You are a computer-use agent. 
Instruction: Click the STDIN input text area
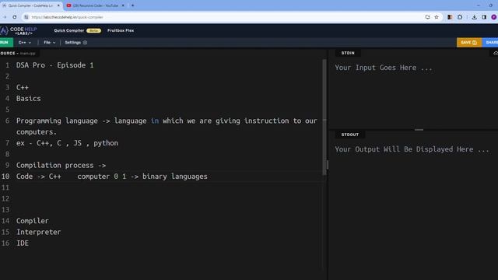pos(413,93)
